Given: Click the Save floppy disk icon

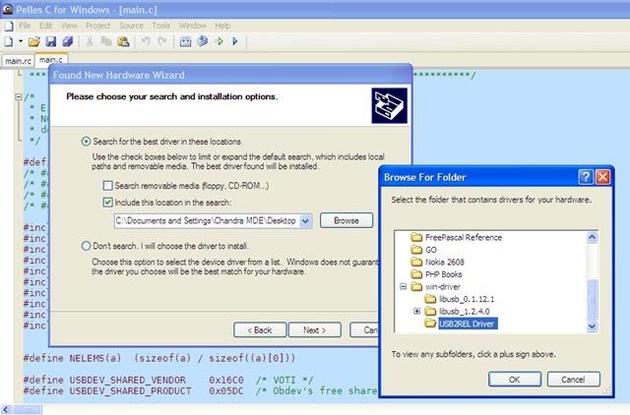Looking at the screenshot, I should [x=51, y=41].
